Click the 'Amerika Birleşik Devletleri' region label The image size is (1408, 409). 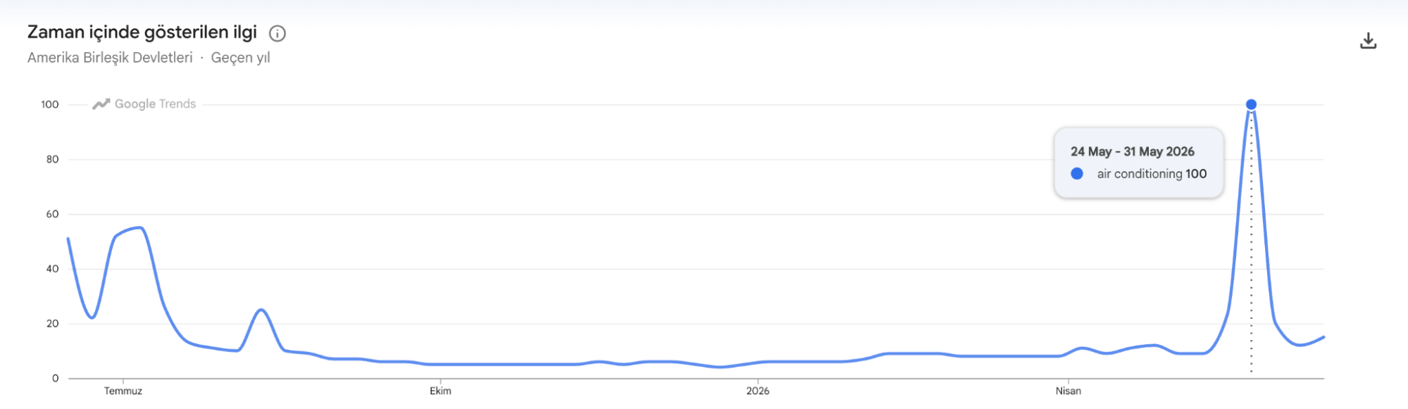point(110,58)
